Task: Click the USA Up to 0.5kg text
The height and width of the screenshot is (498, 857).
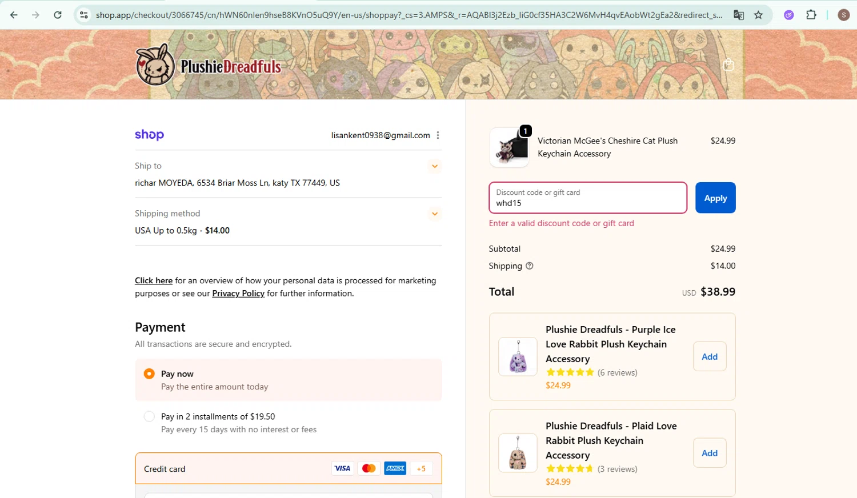Action: click(166, 231)
